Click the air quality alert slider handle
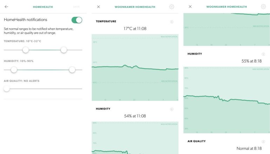 (x=7, y=89)
